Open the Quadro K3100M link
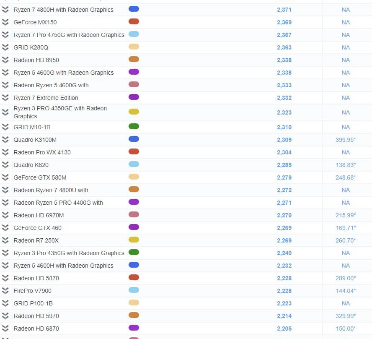This screenshot has width=372, height=339. click(35, 140)
